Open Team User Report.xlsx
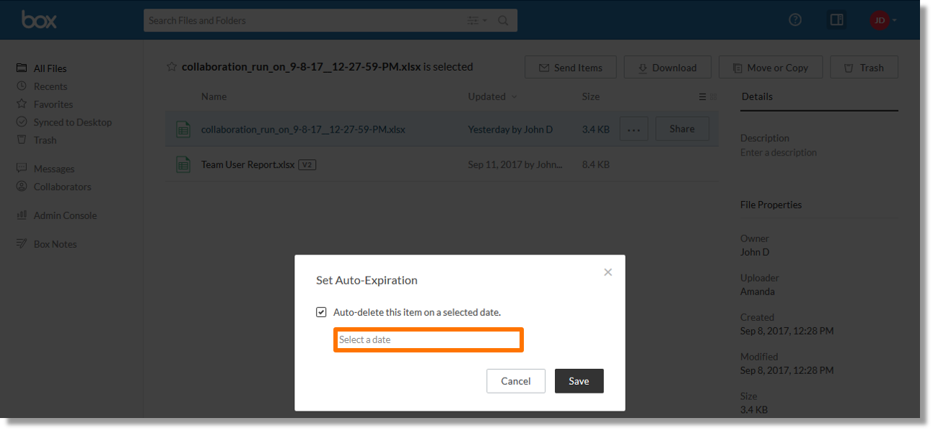The width and height of the screenshot is (933, 431). point(248,164)
